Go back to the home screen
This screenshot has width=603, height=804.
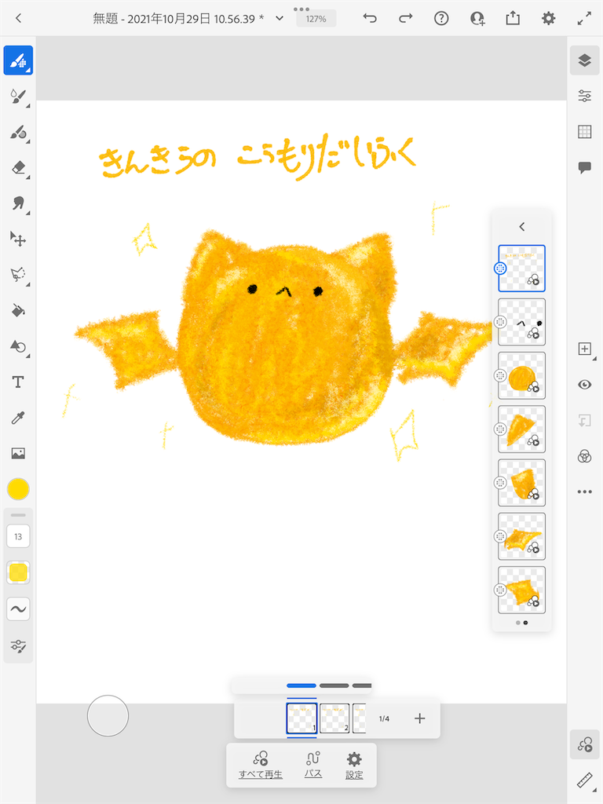click(x=19, y=19)
